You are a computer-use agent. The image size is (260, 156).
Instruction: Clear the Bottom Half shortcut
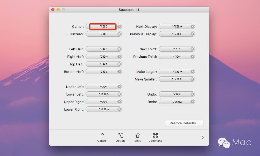click(119, 72)
